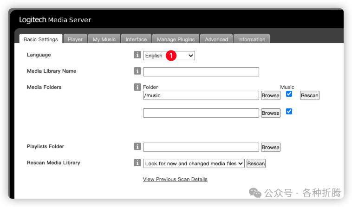Open the Language info icon
Screen dimensions: 352x207
tap(137, 55)
